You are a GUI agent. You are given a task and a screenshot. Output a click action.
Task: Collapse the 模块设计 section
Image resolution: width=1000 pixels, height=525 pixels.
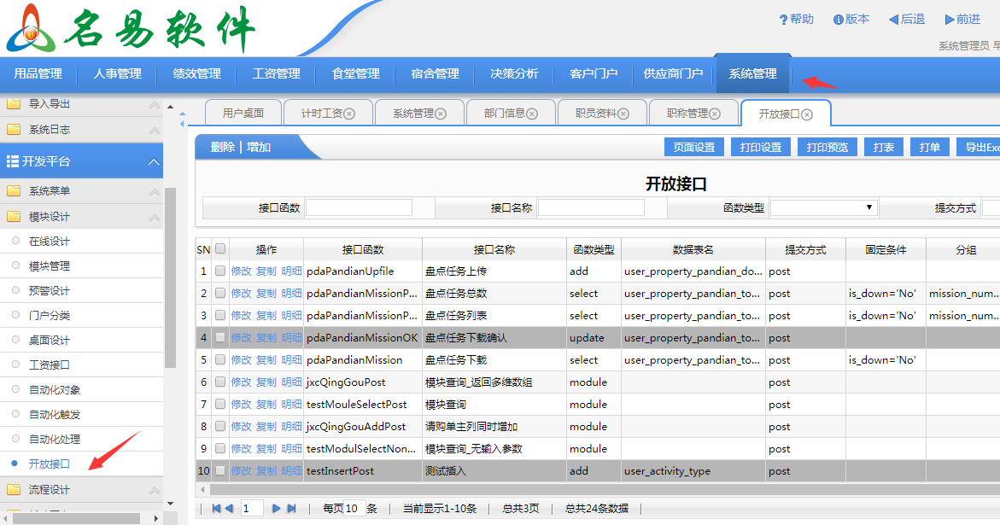click(x=154, y=216)
